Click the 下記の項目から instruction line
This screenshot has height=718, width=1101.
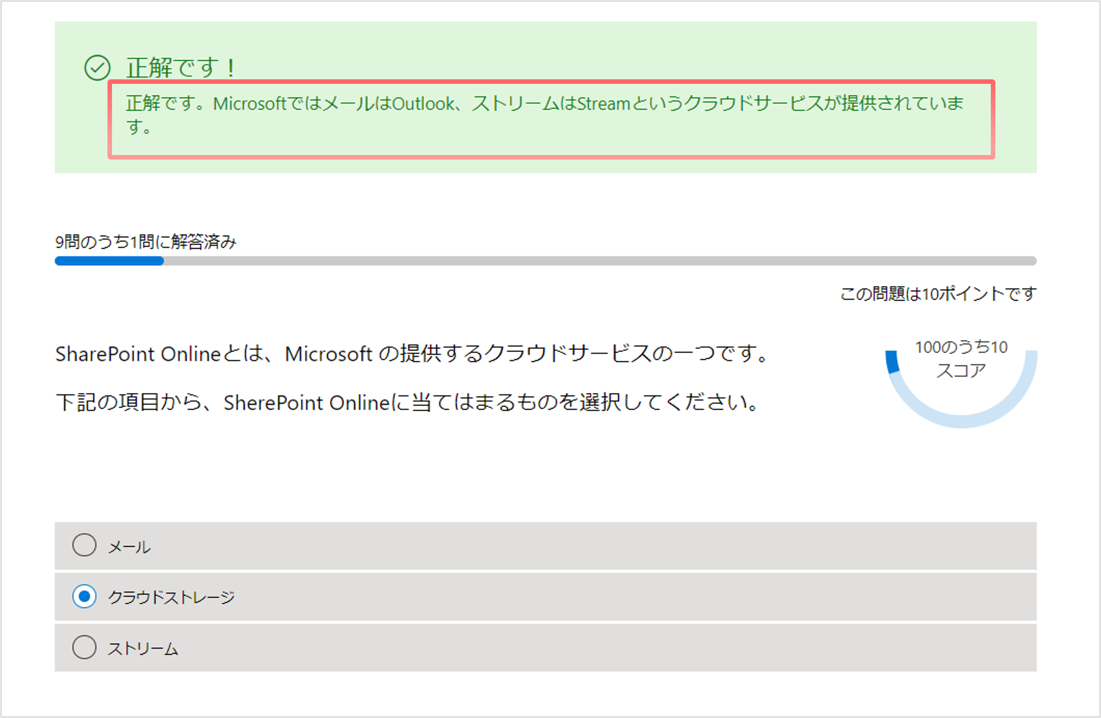pyautogui.click(x=407, y=402)
